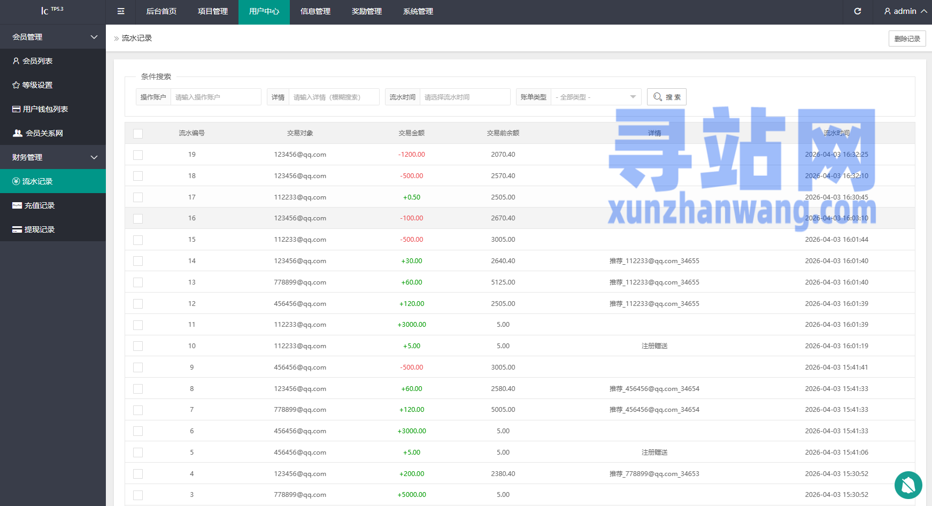This screenshot has height=506, width=932.
Task: Click breadcrumb double-arrow before 流水记录
Action: 116,39
